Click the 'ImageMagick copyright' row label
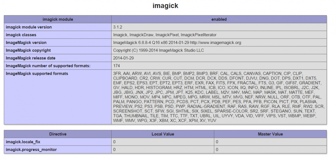336x159 pixels. [28, 50]
